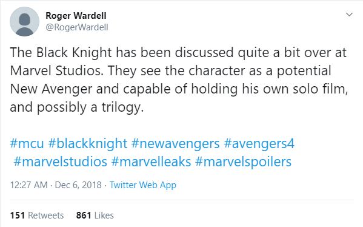Viewport: 363px width, 227px height.
Task: Click the "and possibly a trilogy." line
Action: click(x=77, y=107)
